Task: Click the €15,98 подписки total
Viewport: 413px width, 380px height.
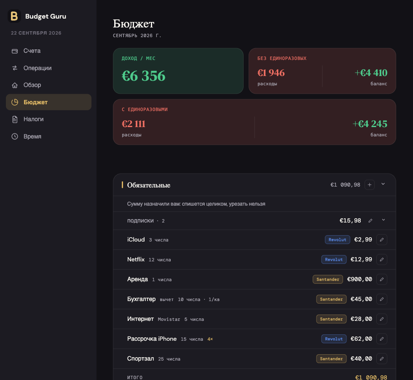Action: 350,220
